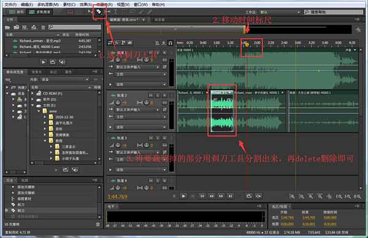Open the 窗口(W) menu

click(x=141, y=4)
